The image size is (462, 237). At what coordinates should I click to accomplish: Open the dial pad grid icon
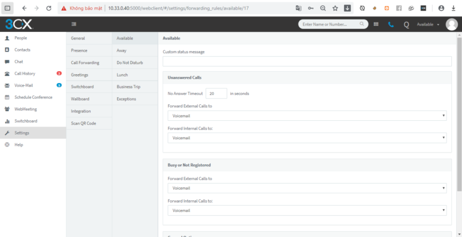pos(376,24)
